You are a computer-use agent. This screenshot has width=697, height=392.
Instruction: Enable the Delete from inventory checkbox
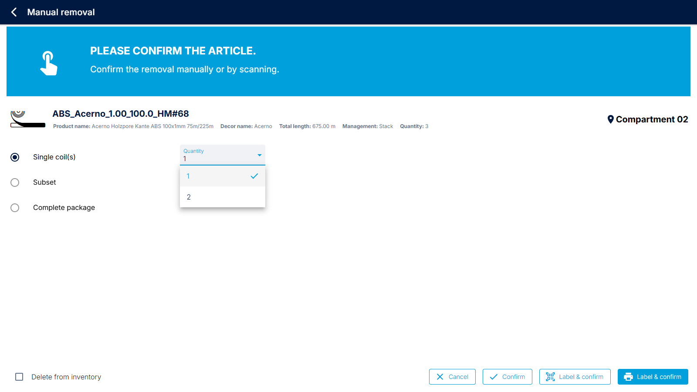click(x=19, y=377)
